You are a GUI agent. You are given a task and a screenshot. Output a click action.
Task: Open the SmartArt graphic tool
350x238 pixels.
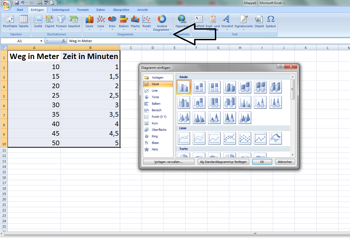coord(74,22)
